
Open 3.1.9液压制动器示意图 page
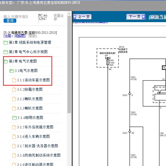pyautogui.click(x=35, y=164)
